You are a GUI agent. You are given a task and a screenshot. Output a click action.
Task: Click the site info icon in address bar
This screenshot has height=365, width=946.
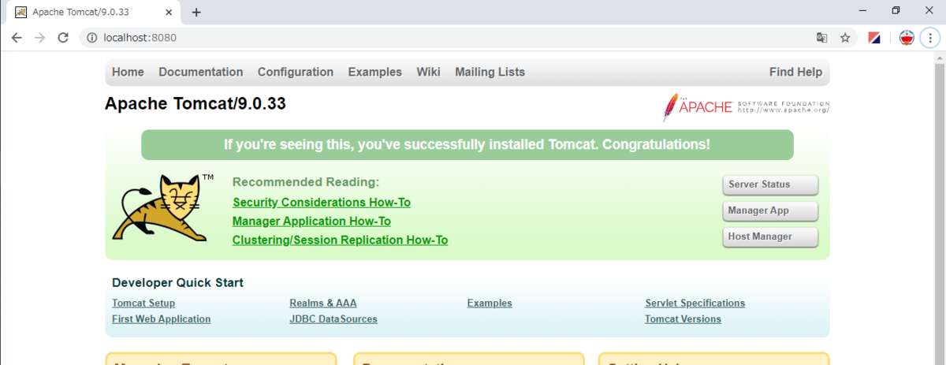(x=91, y=38)
